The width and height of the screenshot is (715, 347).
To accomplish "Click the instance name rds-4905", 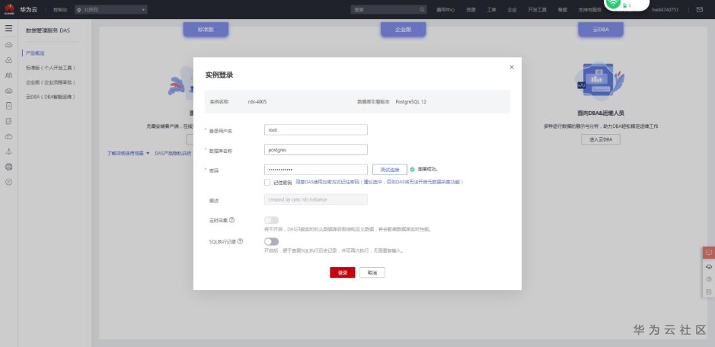I will coord(258,101).
